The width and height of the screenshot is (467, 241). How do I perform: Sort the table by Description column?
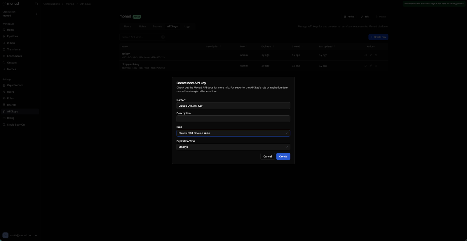point(214,47)
